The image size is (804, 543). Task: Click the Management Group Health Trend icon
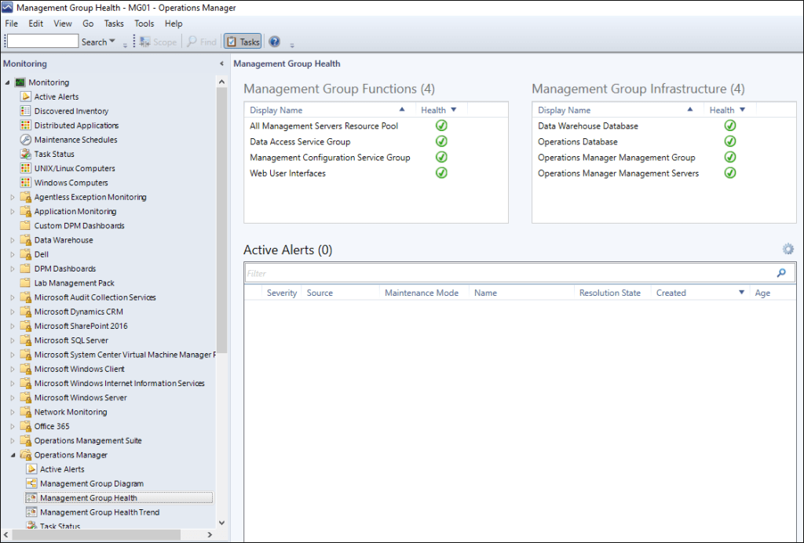(x=31, y=512)
